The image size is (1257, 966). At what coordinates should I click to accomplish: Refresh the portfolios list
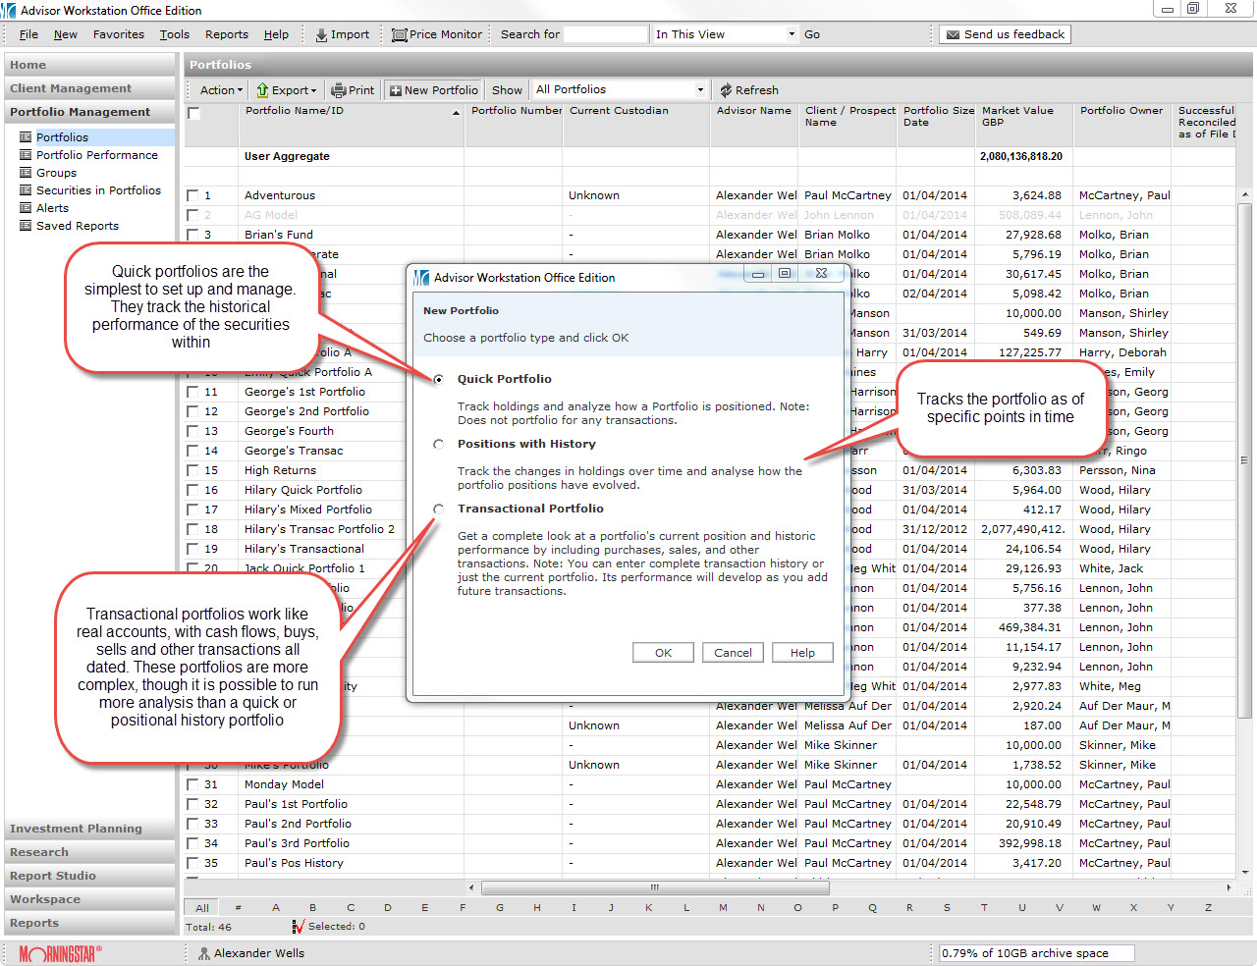[748, 90]
